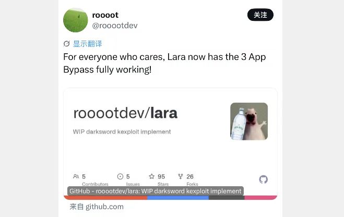Screen dimensions: 344x217
Task: Click the dark gray language bar segment
Action: point(227,198)
